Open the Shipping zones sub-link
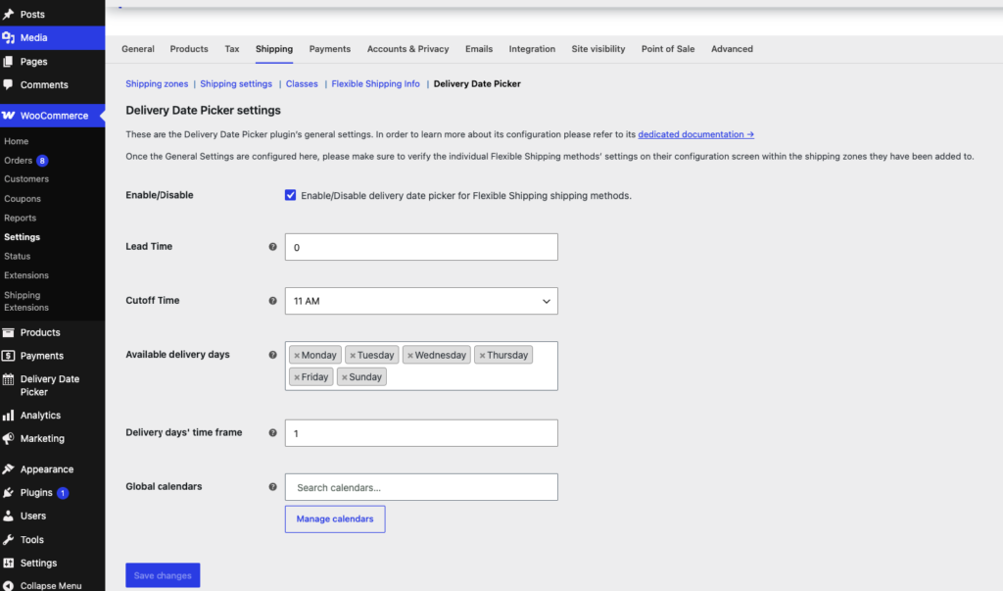The height and width of the screenshot is (591, 1003). [x=157, y=84]
